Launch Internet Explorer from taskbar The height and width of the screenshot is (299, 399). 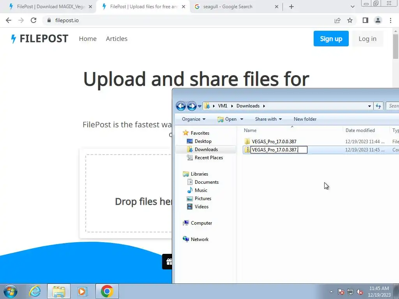click(35, 291)
